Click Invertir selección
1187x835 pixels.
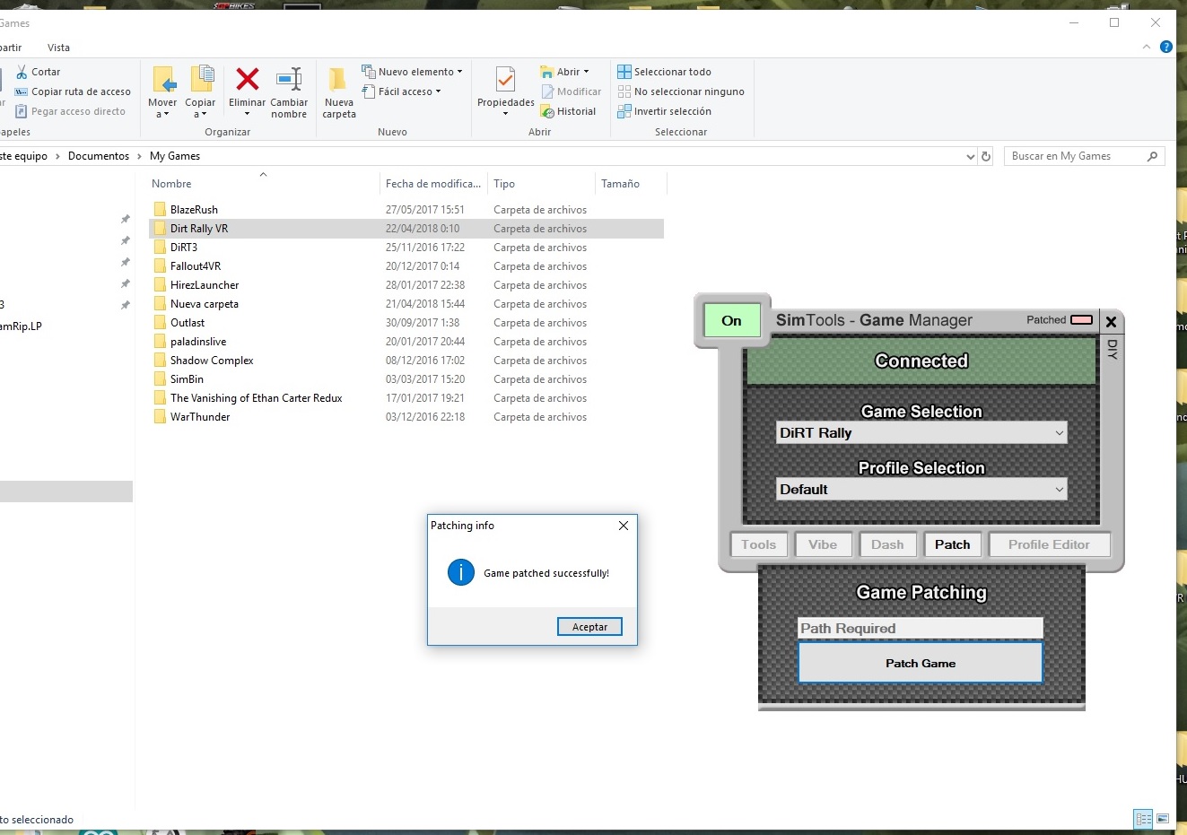tap(664, 111)
